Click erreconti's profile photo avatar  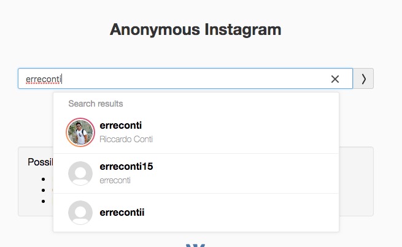[x=80, y=132]
